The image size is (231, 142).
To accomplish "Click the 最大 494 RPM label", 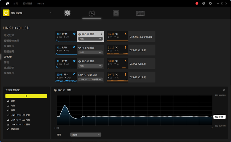I will (x=220, y=95).
